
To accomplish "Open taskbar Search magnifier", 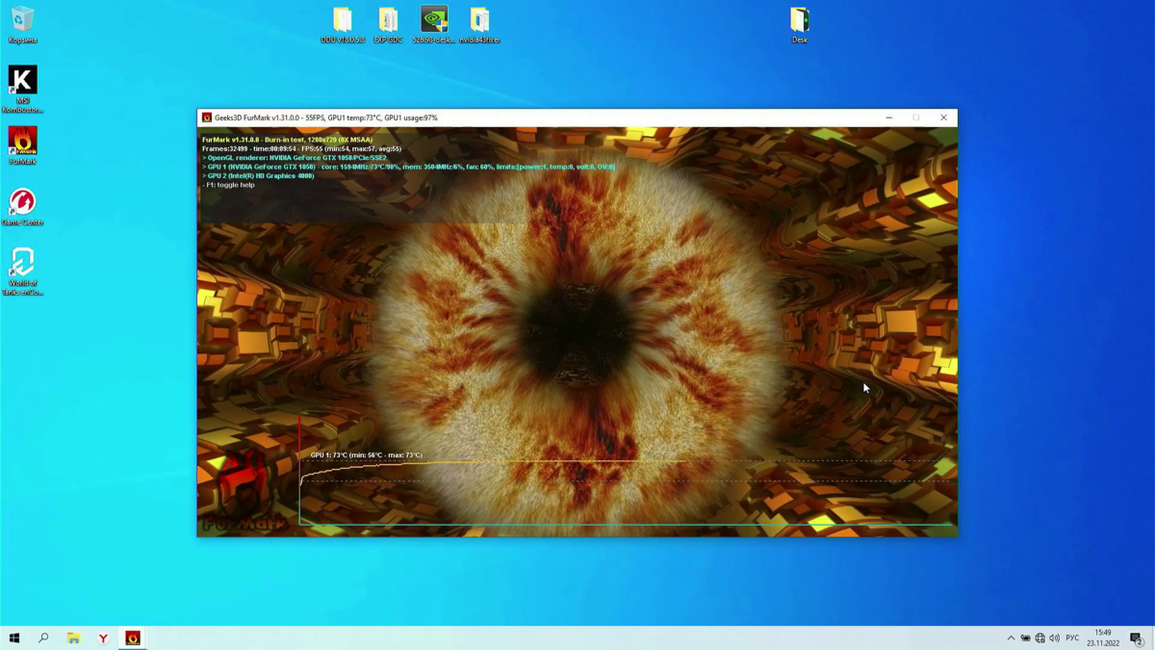I will [x=43, y=637].
